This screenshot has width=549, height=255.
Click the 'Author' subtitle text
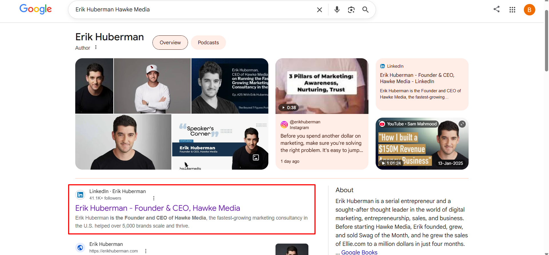pos(83,48)
